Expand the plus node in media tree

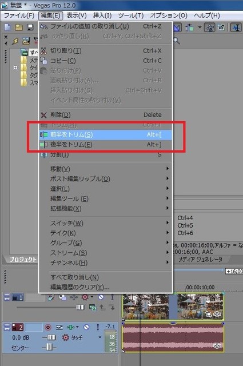[15, 67]
